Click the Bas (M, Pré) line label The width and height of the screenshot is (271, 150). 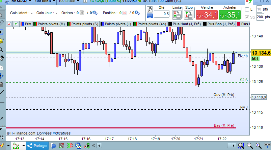coord(224,125)
